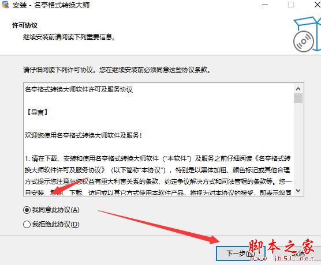Close the installer window with the X
Image resolution: width=321 pixels, height=265 pixels.
click(318, 5)
